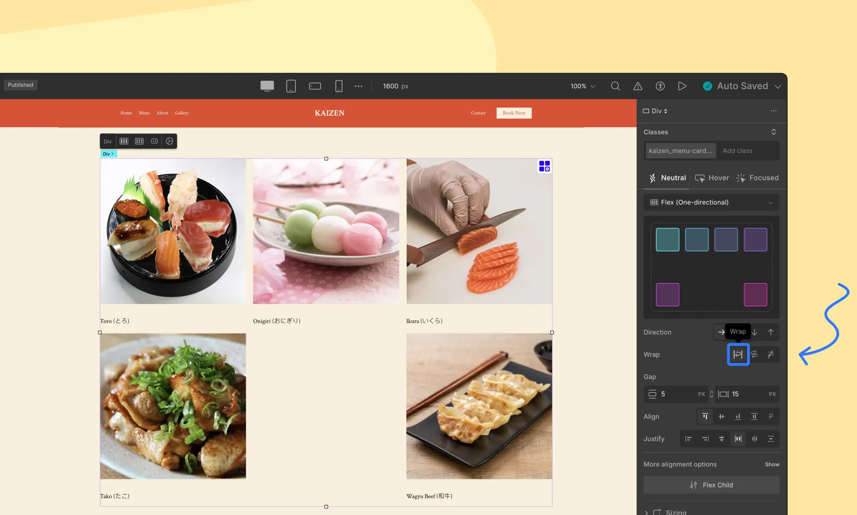Click the Auto Saved checkmark icon
Screen dimensions: 857x515
tap(707, 86)
